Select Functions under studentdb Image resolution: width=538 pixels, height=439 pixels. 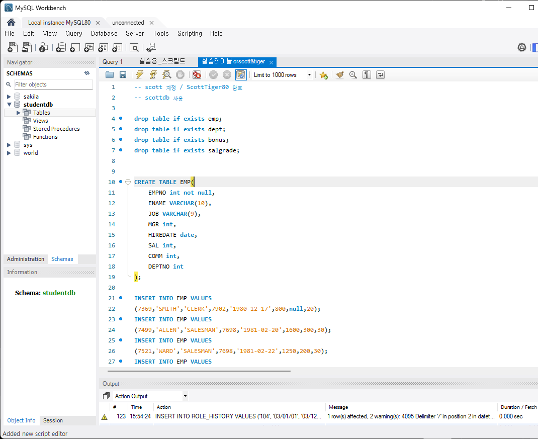[x=45, y=137]
